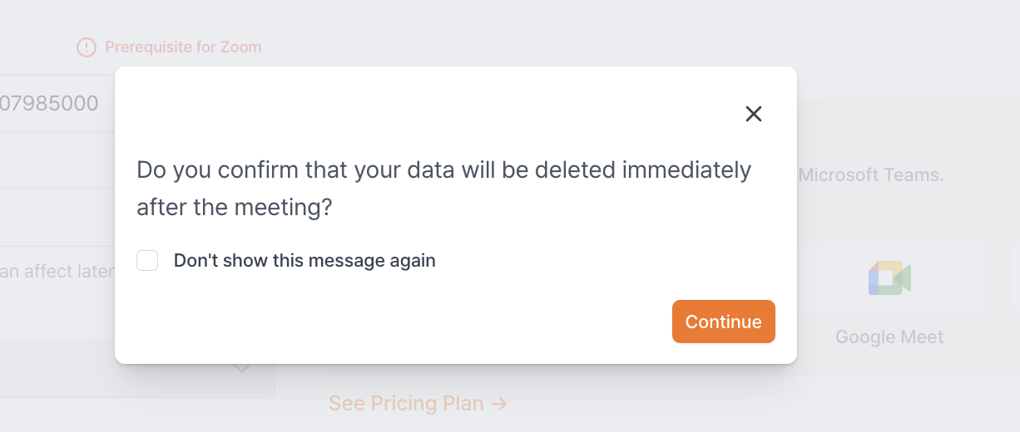Click the "after the meeting?" line
The width and height of the screenshot is (1020, 432).
pos(234,208)
